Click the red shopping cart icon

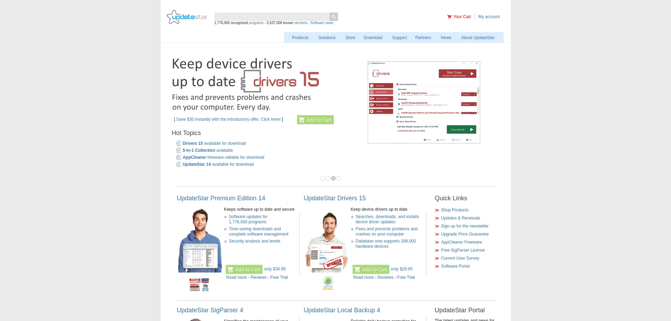point(449,17)
